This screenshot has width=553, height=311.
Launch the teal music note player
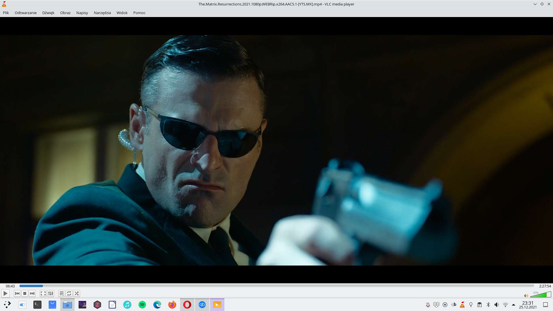127,305
